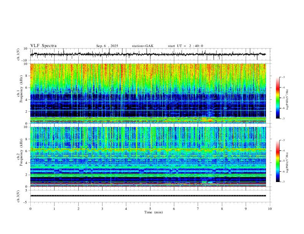
Task: Click the log(PSD) label beside ch.1 colorbar
Action: (x=287, y=100)
